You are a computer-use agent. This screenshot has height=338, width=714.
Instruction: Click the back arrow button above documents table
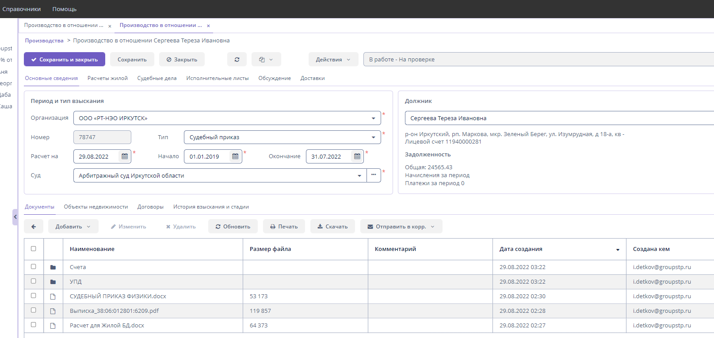click(34, 227)
